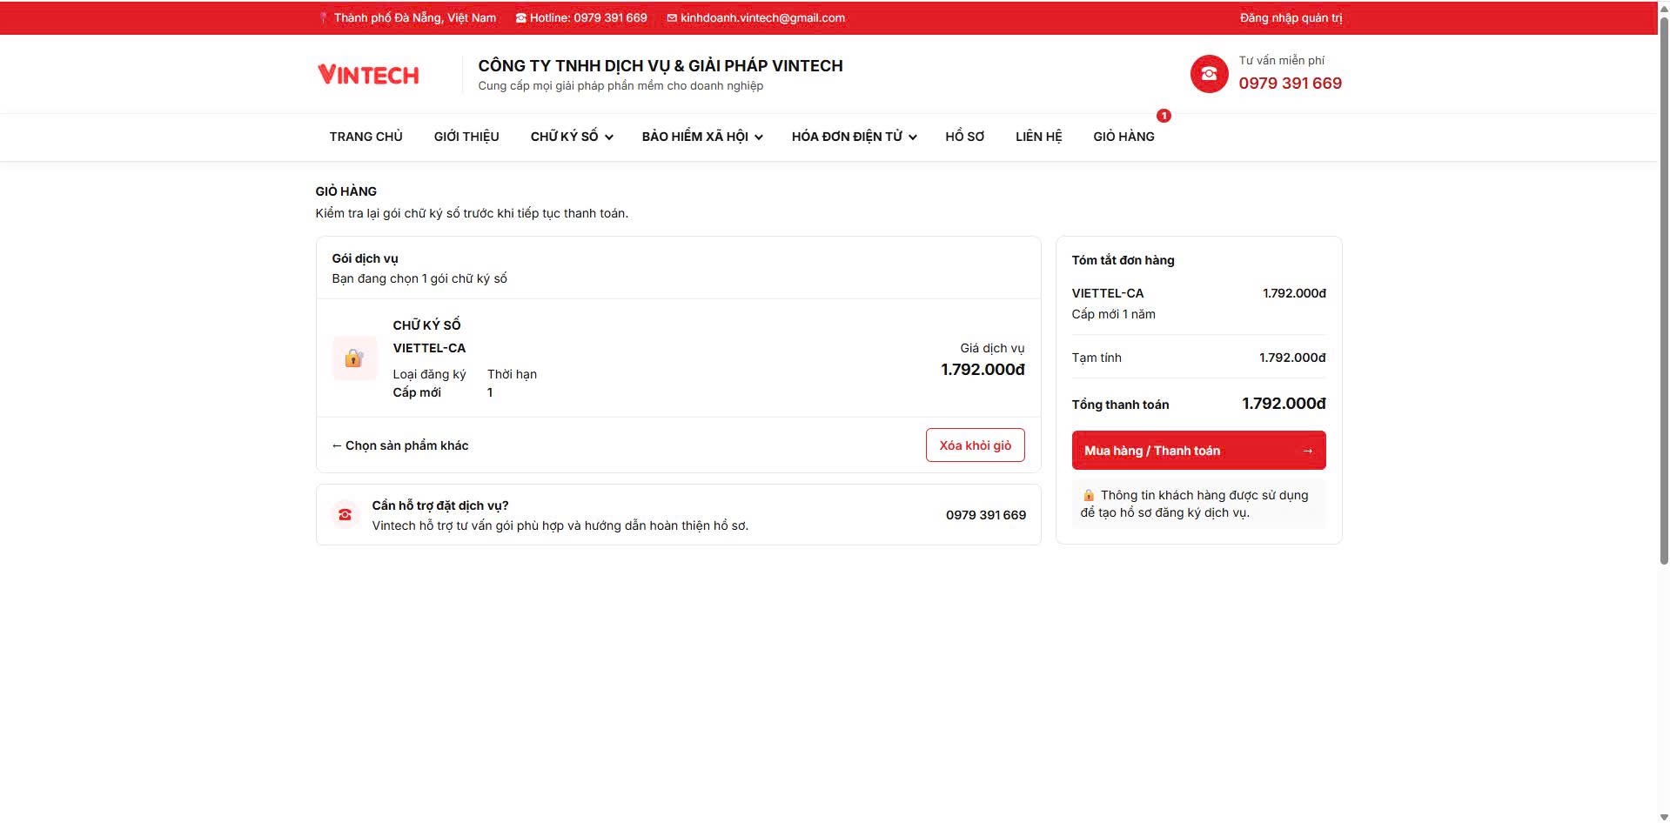The width and height of the screenshot is (1670, 823).
Task: Click 'Tạm tính' row label
Action: (x=1097, y=358)
